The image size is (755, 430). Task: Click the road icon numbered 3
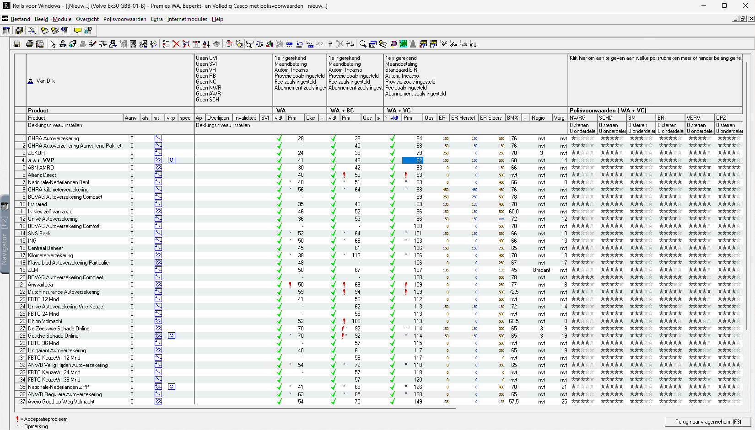413,44
